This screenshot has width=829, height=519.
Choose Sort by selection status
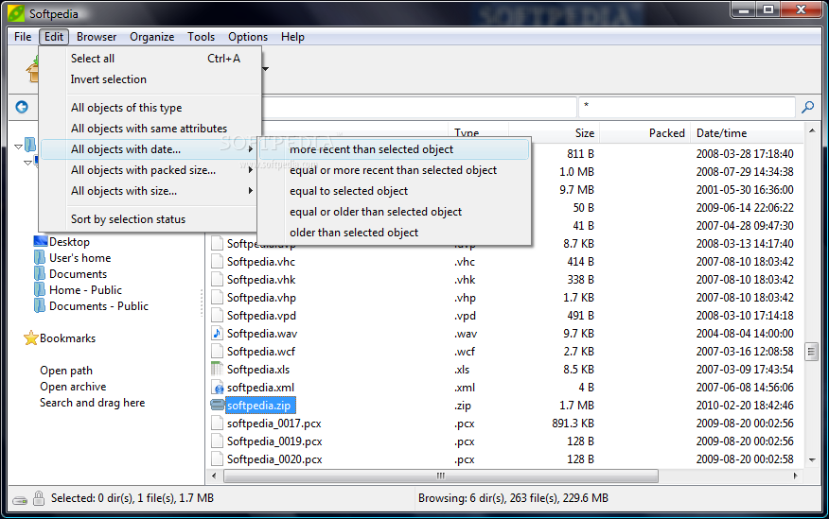coord(148,219)
